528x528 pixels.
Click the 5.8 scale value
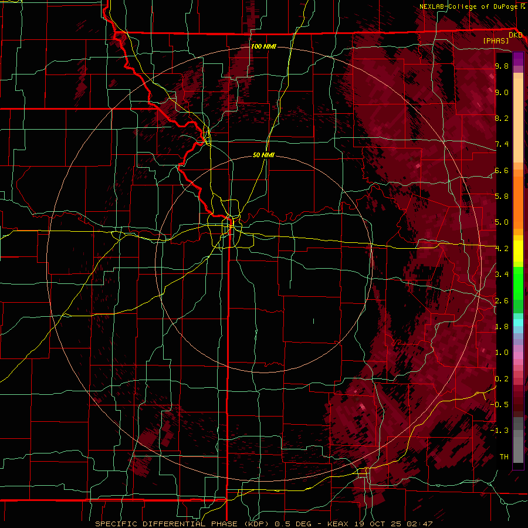pyautogui.click(x=502, y=196)
